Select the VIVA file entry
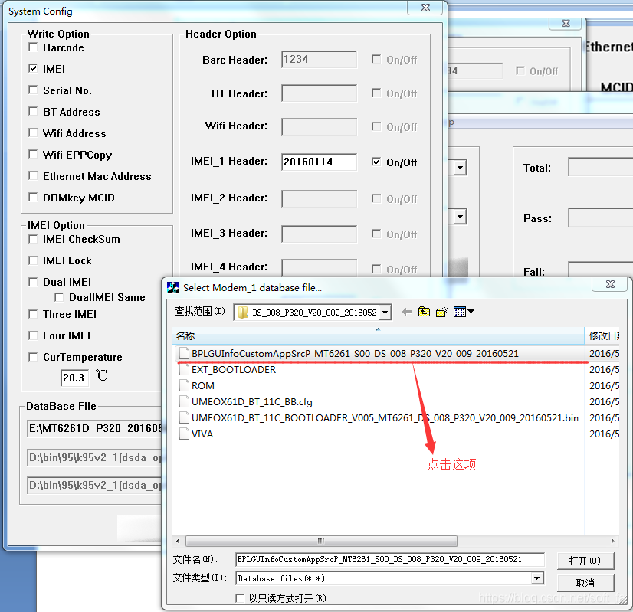This screenshot has height=612, width=633. click(x=202, y=434)
